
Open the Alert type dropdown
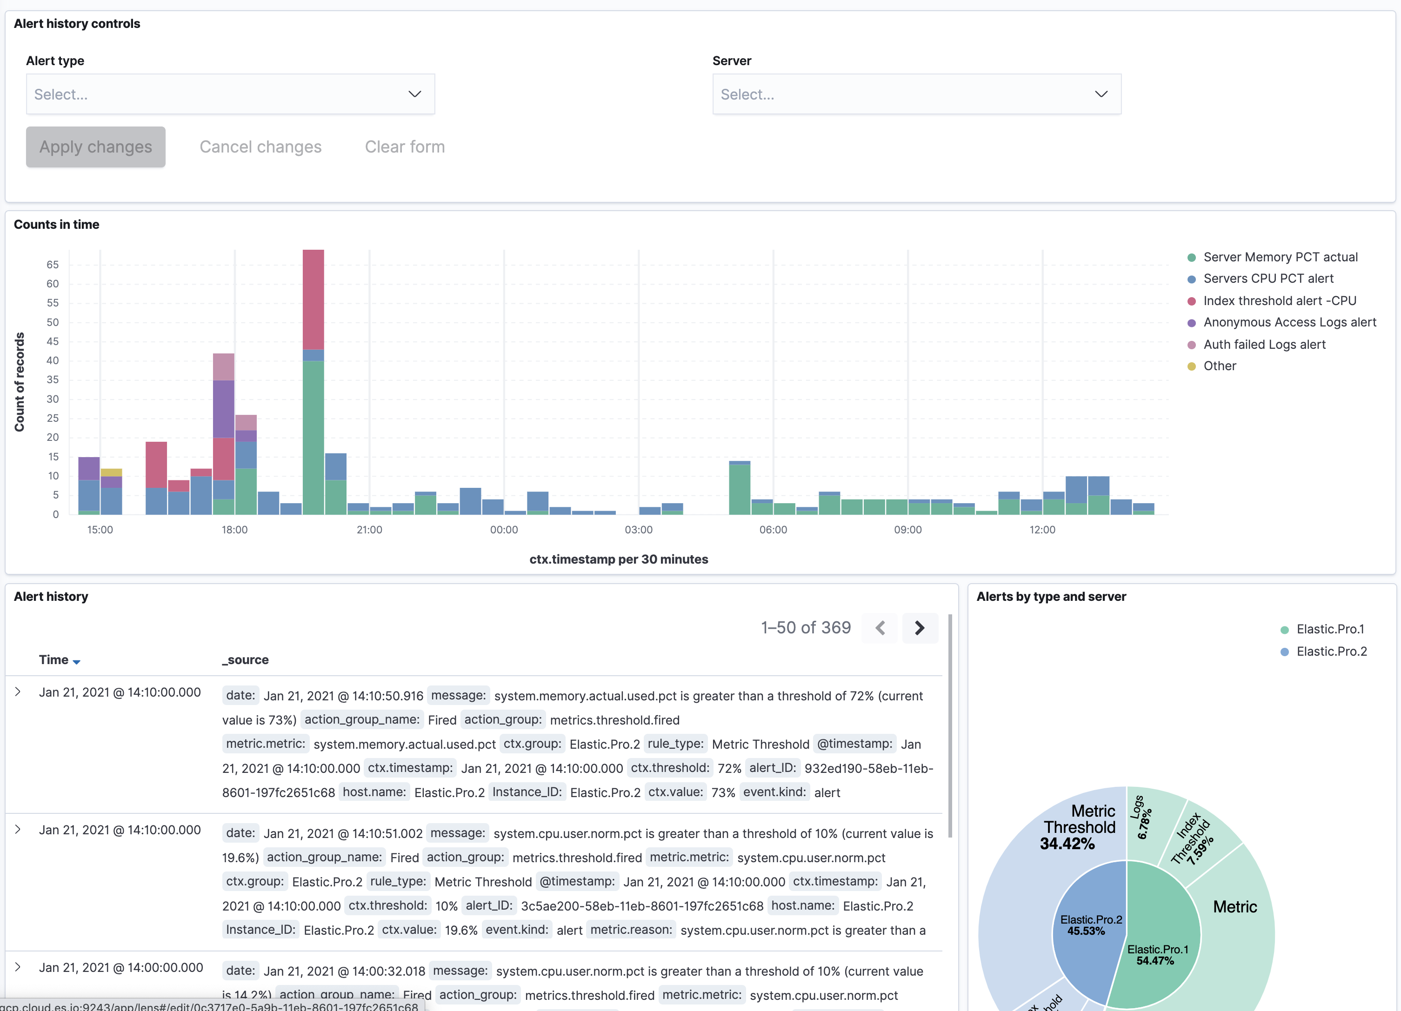230,94
